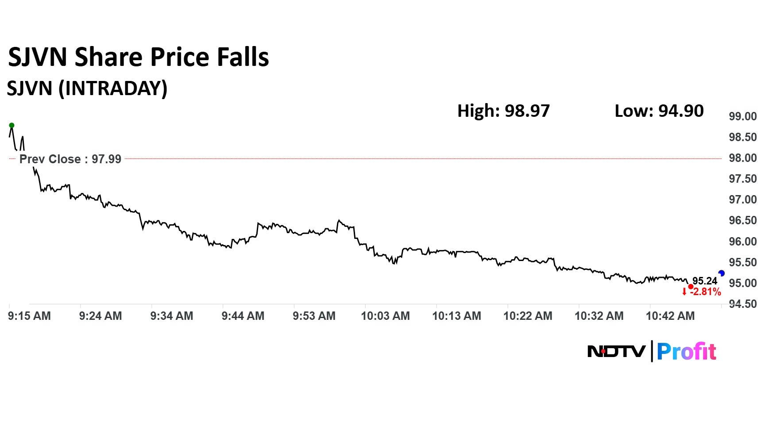The height and width of the screenshot is (430, 765).
Task: Click the SJVN (INTRADAY) subtitle
Action: [87, 88]
